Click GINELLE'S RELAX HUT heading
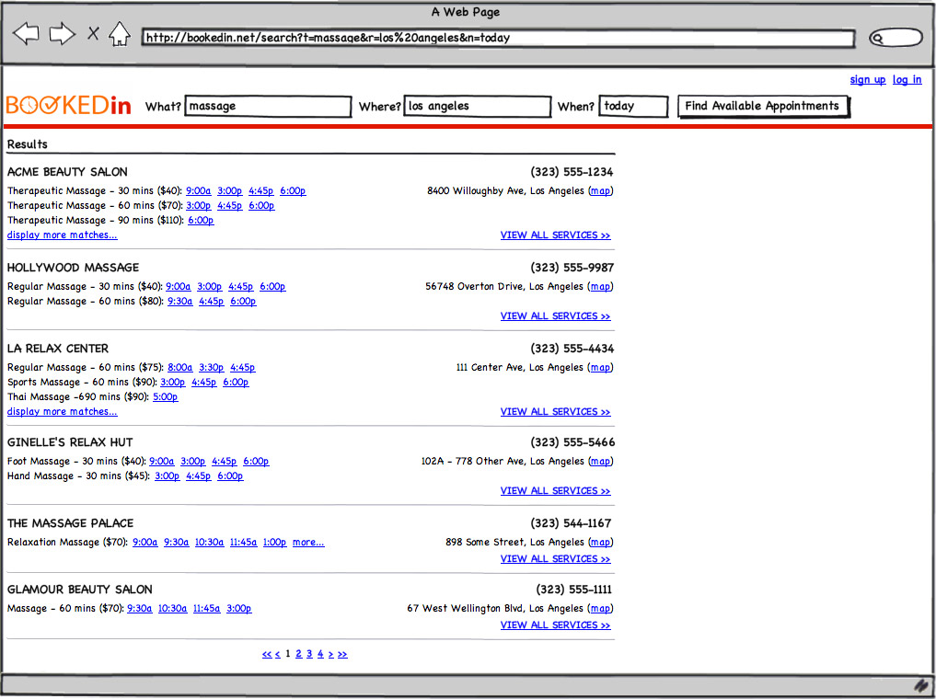This screenshot has width=936, height=699. pos(70,442)
